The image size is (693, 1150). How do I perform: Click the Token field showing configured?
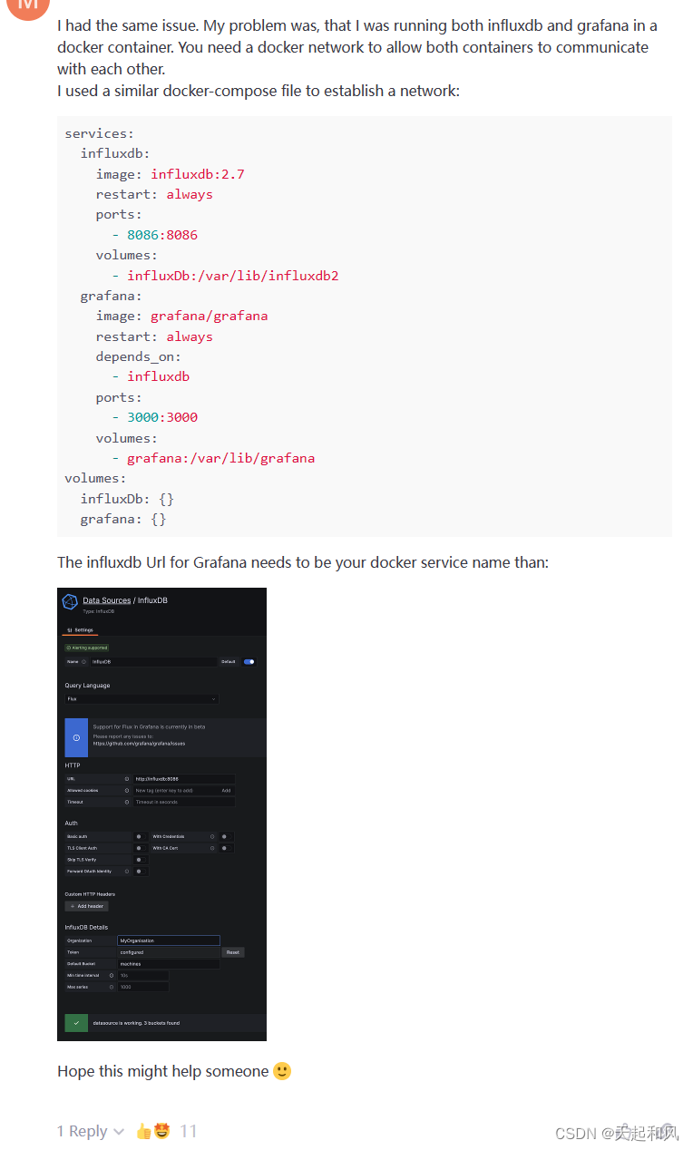pos(169,952)
